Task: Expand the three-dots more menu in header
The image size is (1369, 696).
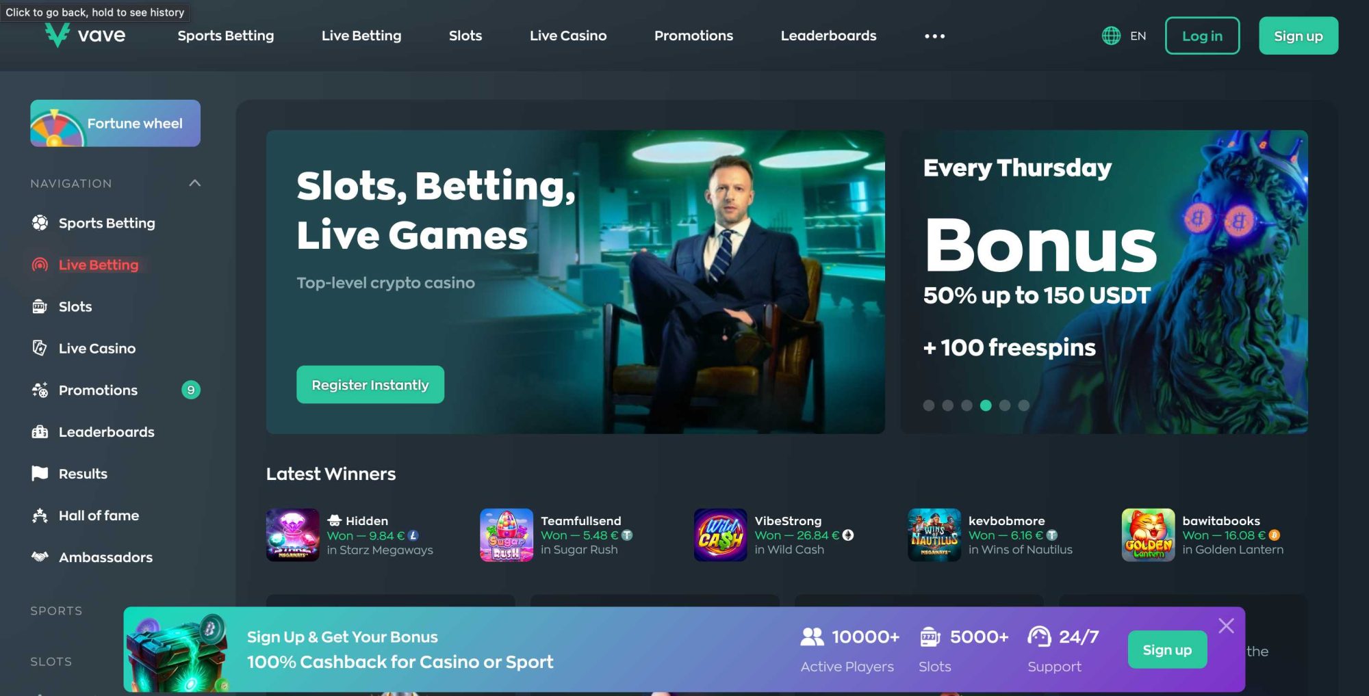Action: 934,36
